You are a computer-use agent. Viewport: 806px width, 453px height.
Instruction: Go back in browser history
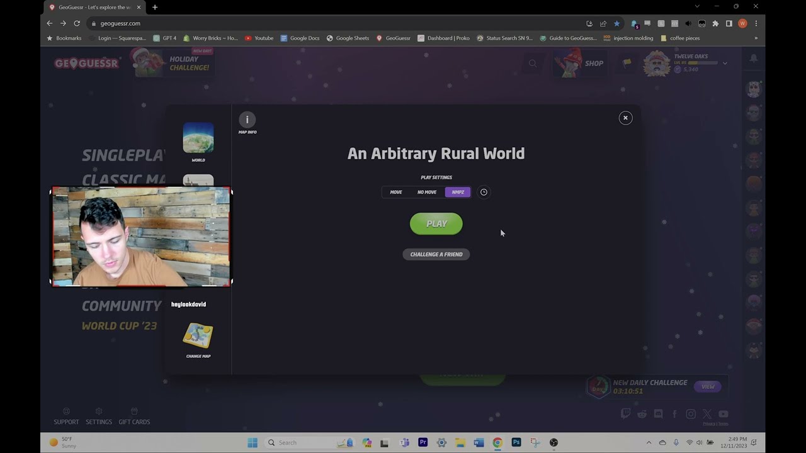pyautogui.click(x=50, y=23)
